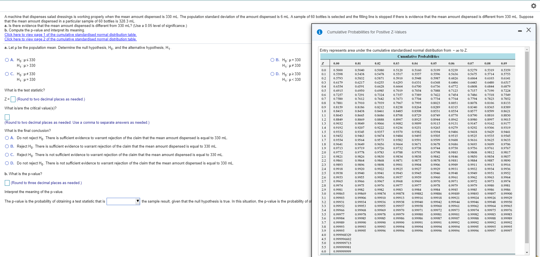Image resolution: width=540 pixels, height=257 pixels.
Task: Select hypothesis option C with H0: μ ≠ 330
Action: coord(6,74)
